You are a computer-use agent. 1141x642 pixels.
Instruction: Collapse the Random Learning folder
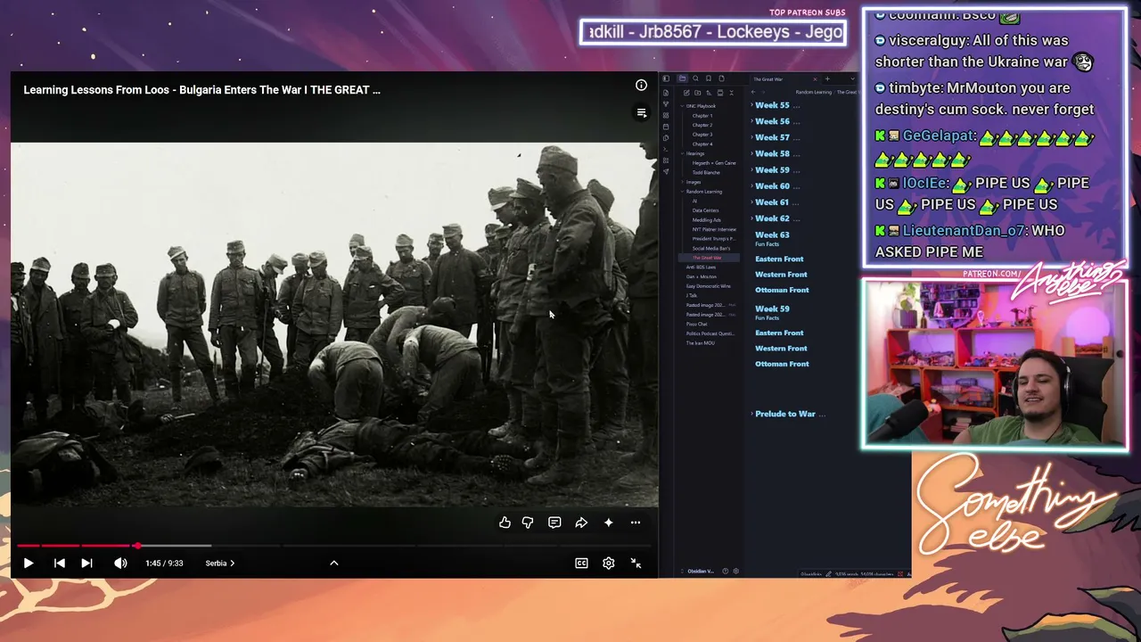(x=704, y=192)
